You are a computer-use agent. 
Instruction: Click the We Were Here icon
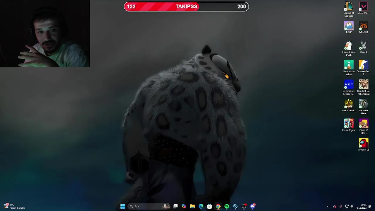tap(364, 107)
